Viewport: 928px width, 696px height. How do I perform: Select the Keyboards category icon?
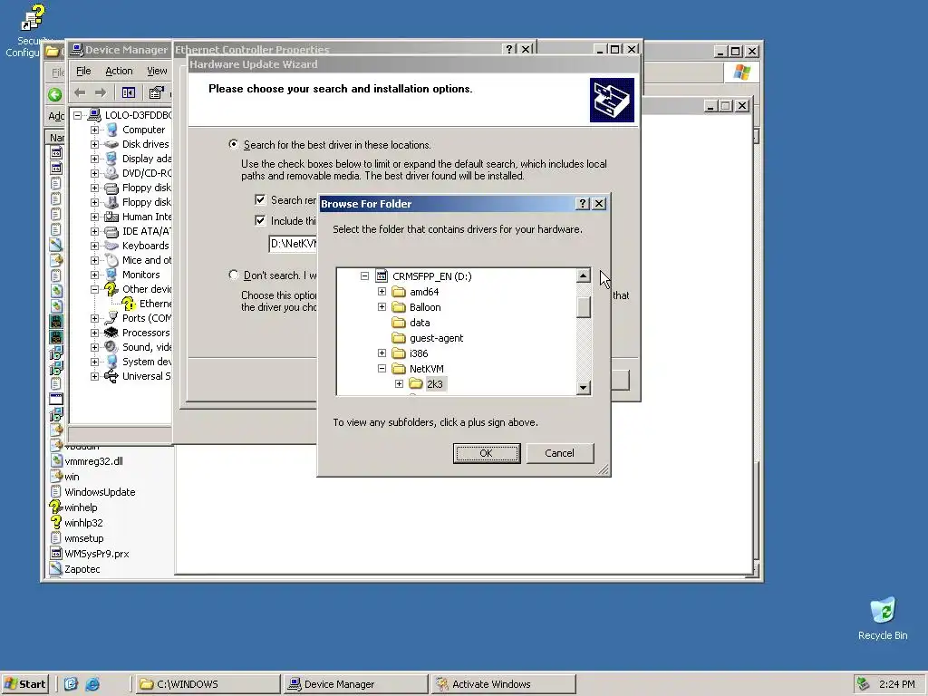pyautogui.click(x=111, y=246)
